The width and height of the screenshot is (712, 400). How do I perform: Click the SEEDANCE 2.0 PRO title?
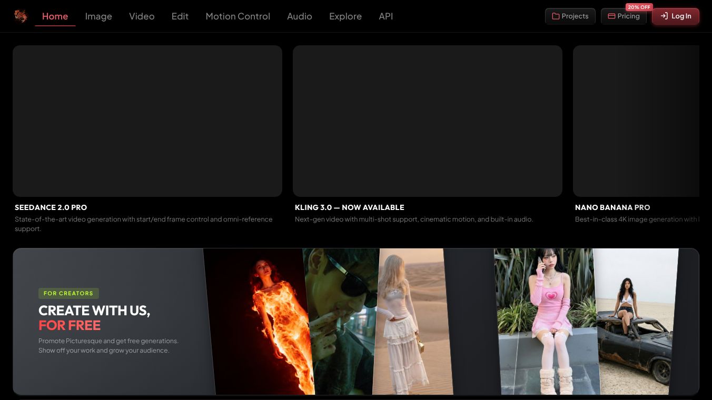coord(51,207)
